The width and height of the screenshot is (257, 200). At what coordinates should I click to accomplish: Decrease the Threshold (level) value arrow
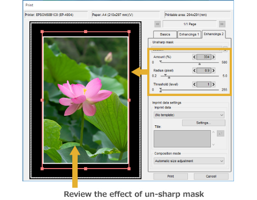(194, 84)
